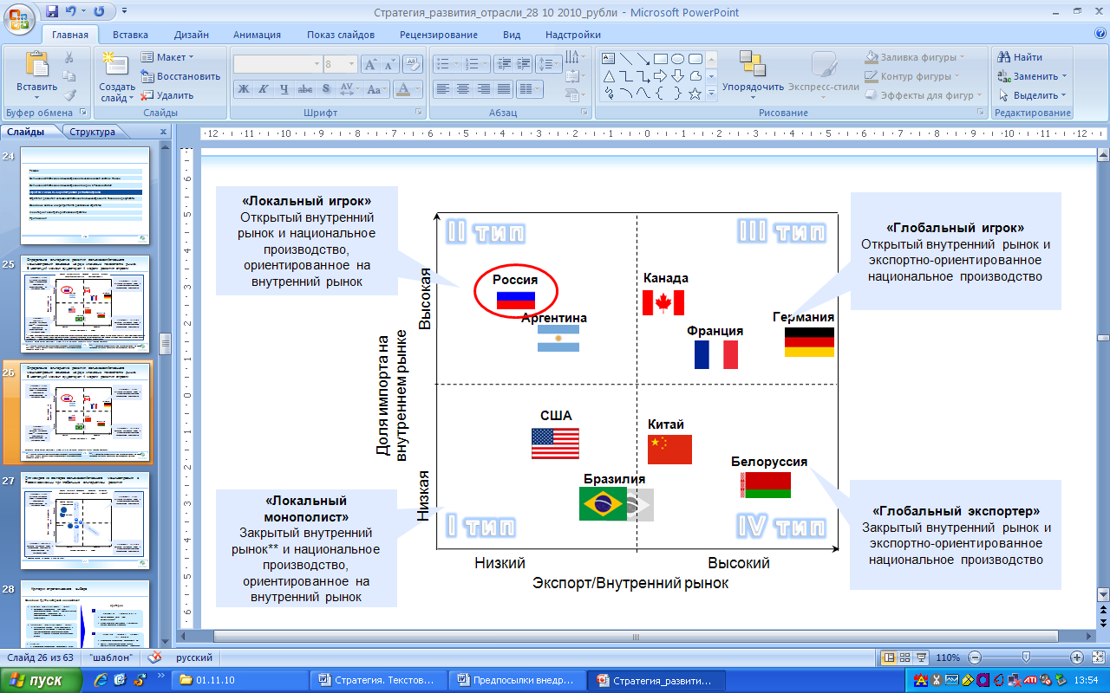The height and width of the screenshot is (693, 1110).
Task: Open the Выделить select dropdown
Action: [1033, 95]
